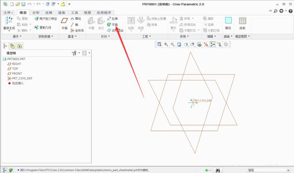
Task: Redo the last undone action
Action: 39,4
